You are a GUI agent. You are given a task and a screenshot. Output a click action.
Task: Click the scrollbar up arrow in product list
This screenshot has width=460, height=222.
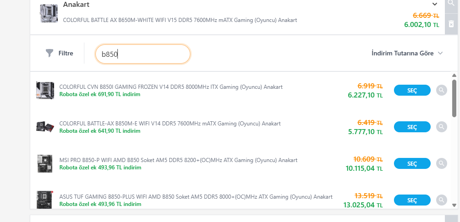(x=454, y=76)
